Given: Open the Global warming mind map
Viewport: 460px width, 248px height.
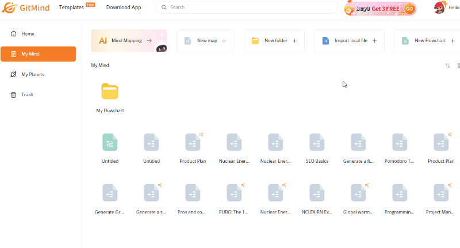Looking at the screenshot, I should point(358,193).
